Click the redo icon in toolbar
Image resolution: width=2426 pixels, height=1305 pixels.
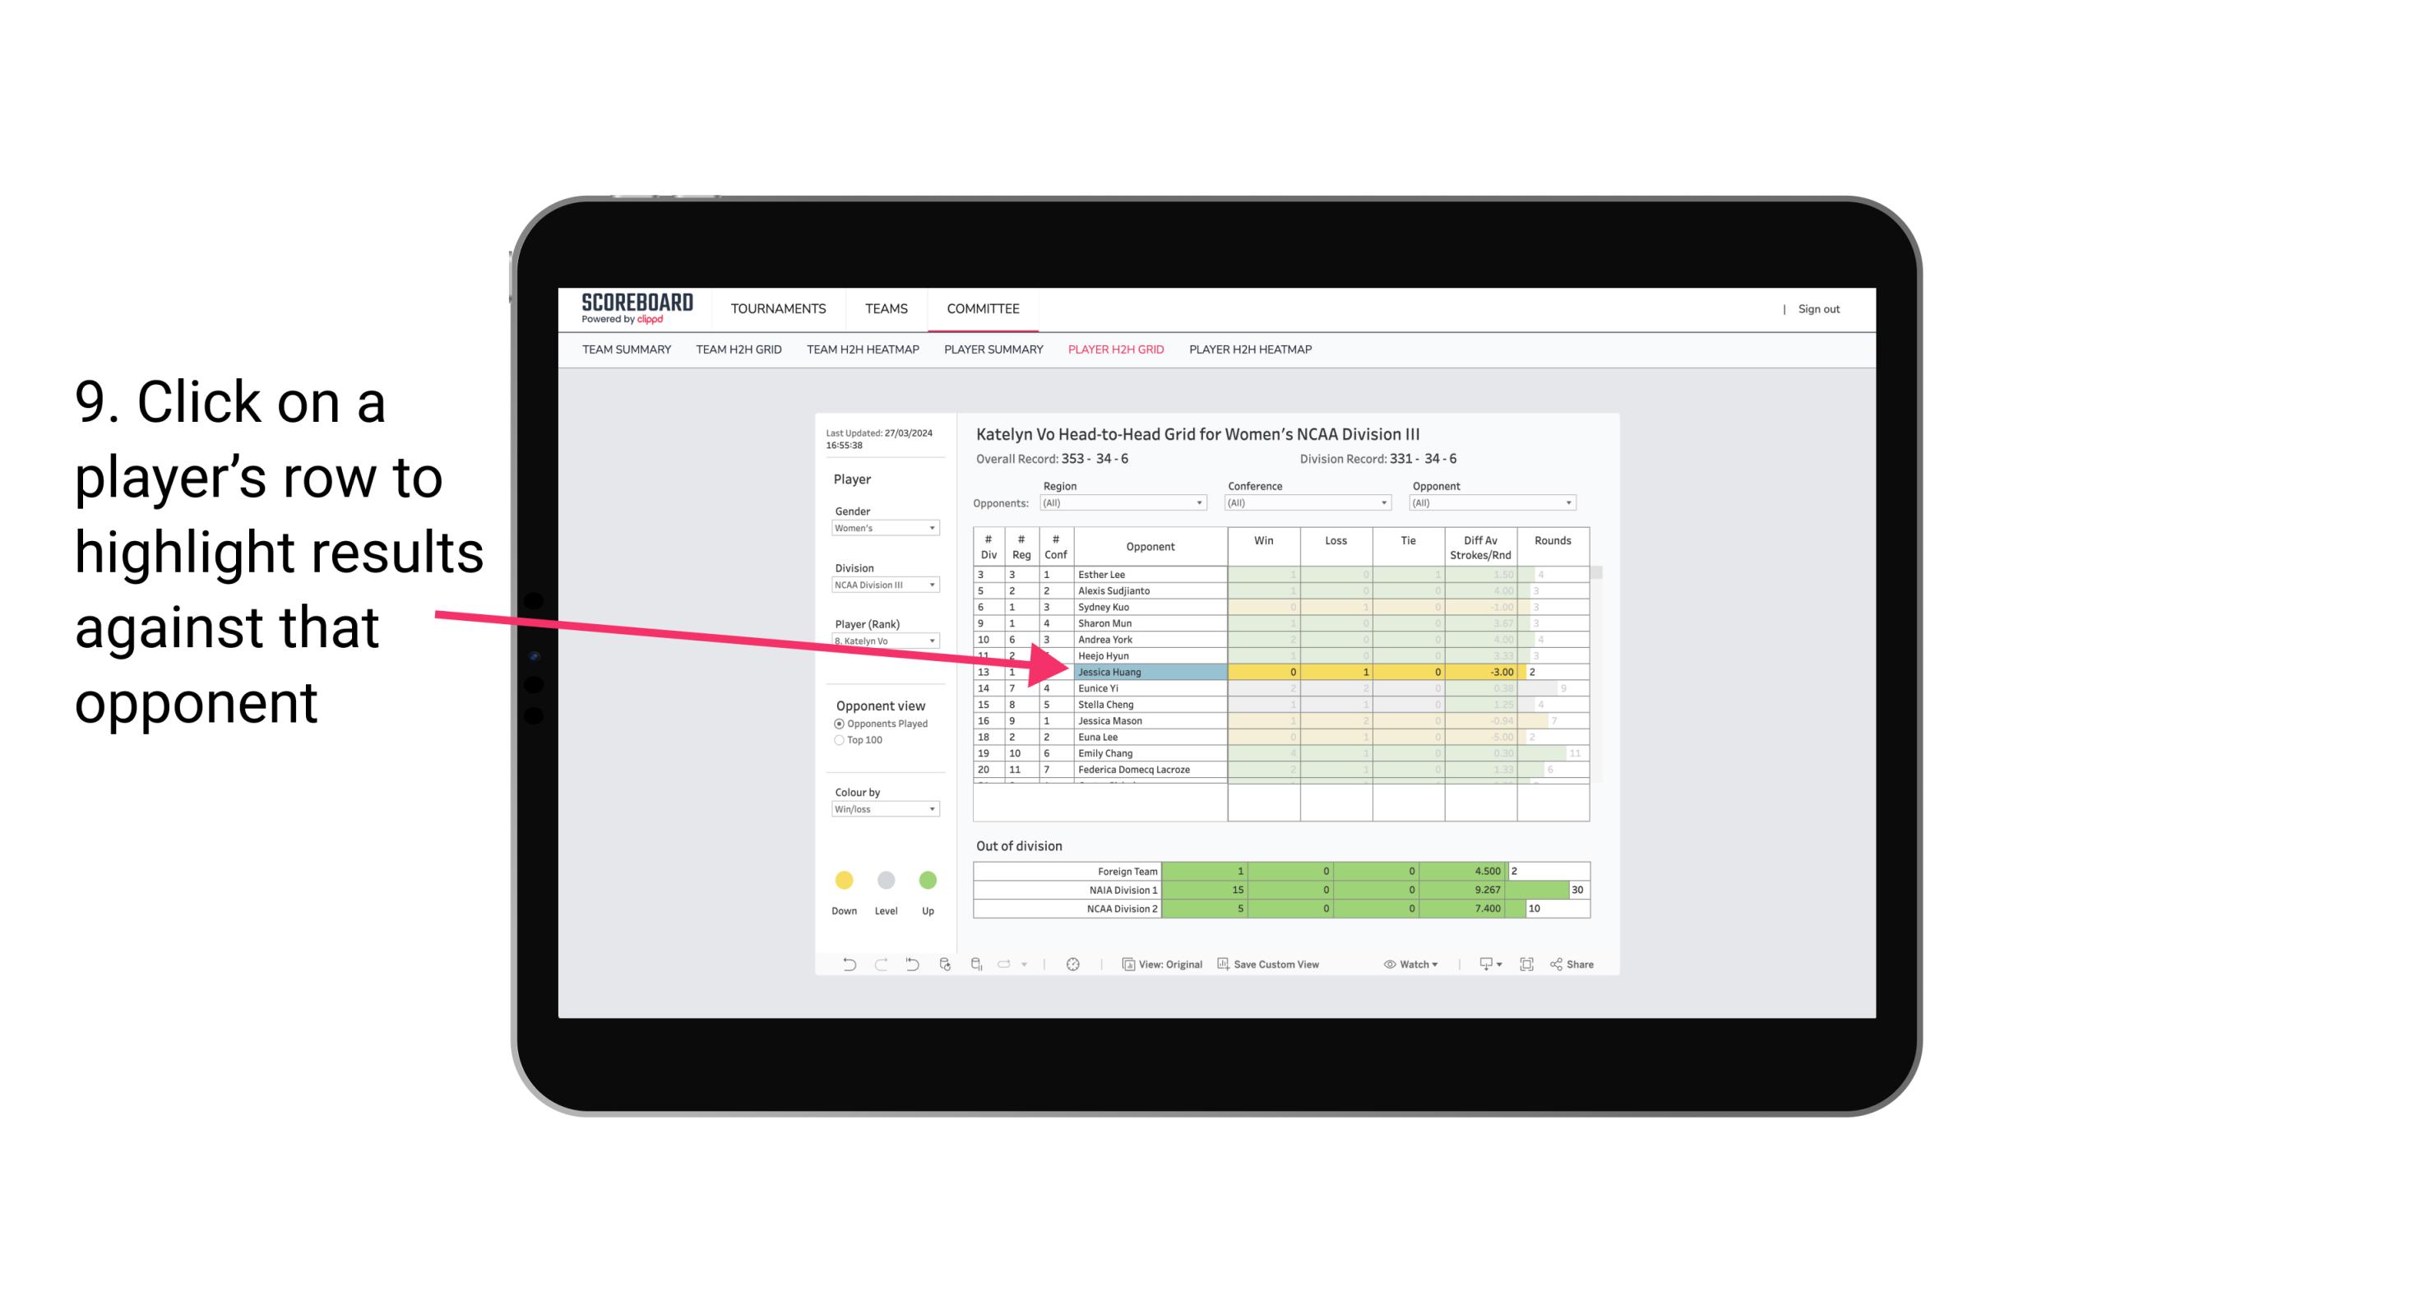[x=879, y=965]
